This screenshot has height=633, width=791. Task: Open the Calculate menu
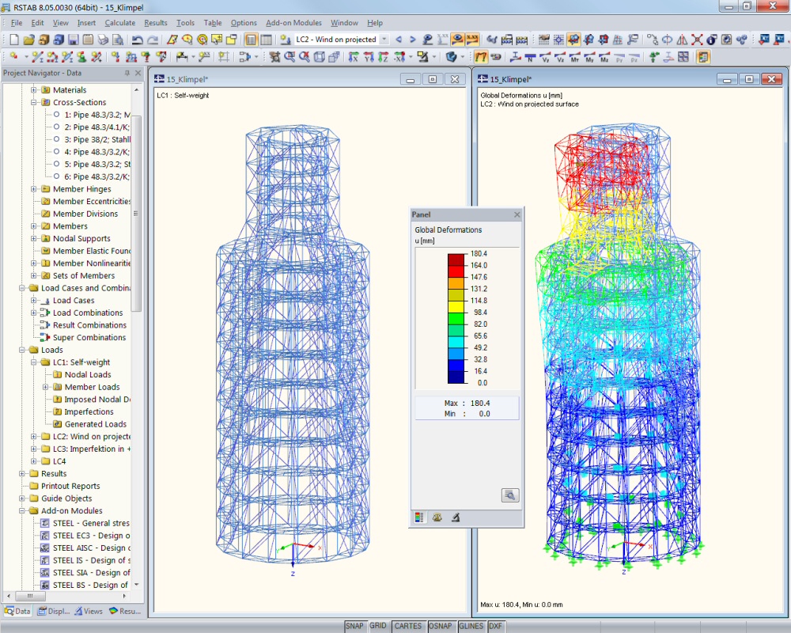click(120, 23)
